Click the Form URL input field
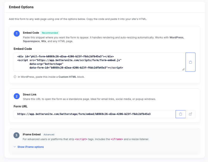The image size is (208, 162). point(95,114)
